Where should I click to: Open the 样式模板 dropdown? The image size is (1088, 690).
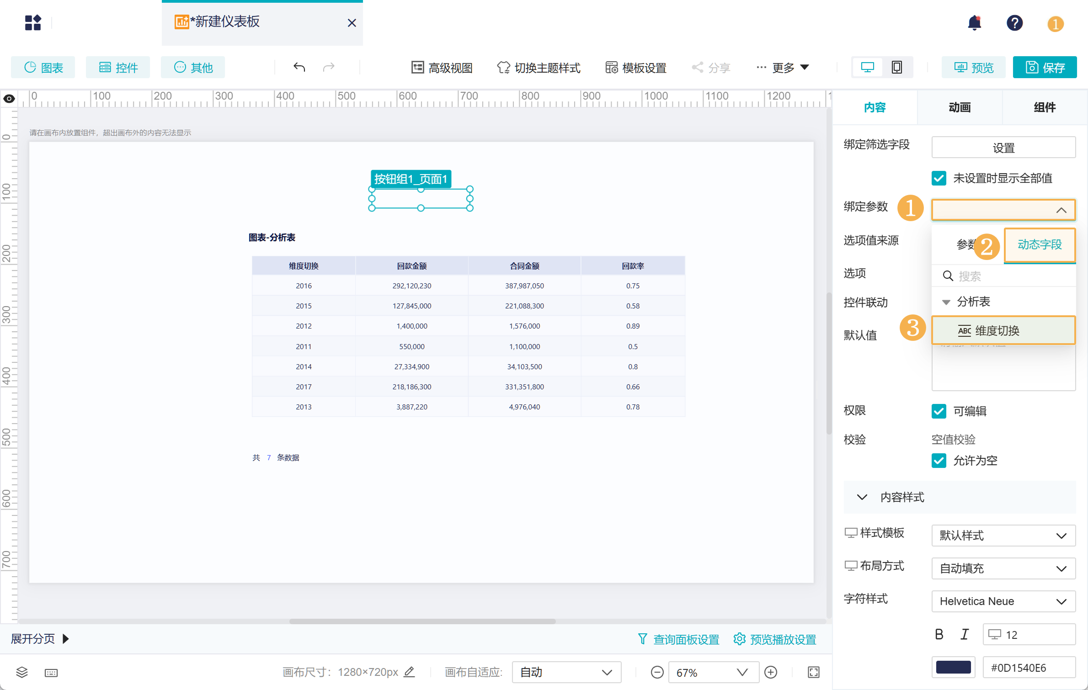[x=1003, y=536]
